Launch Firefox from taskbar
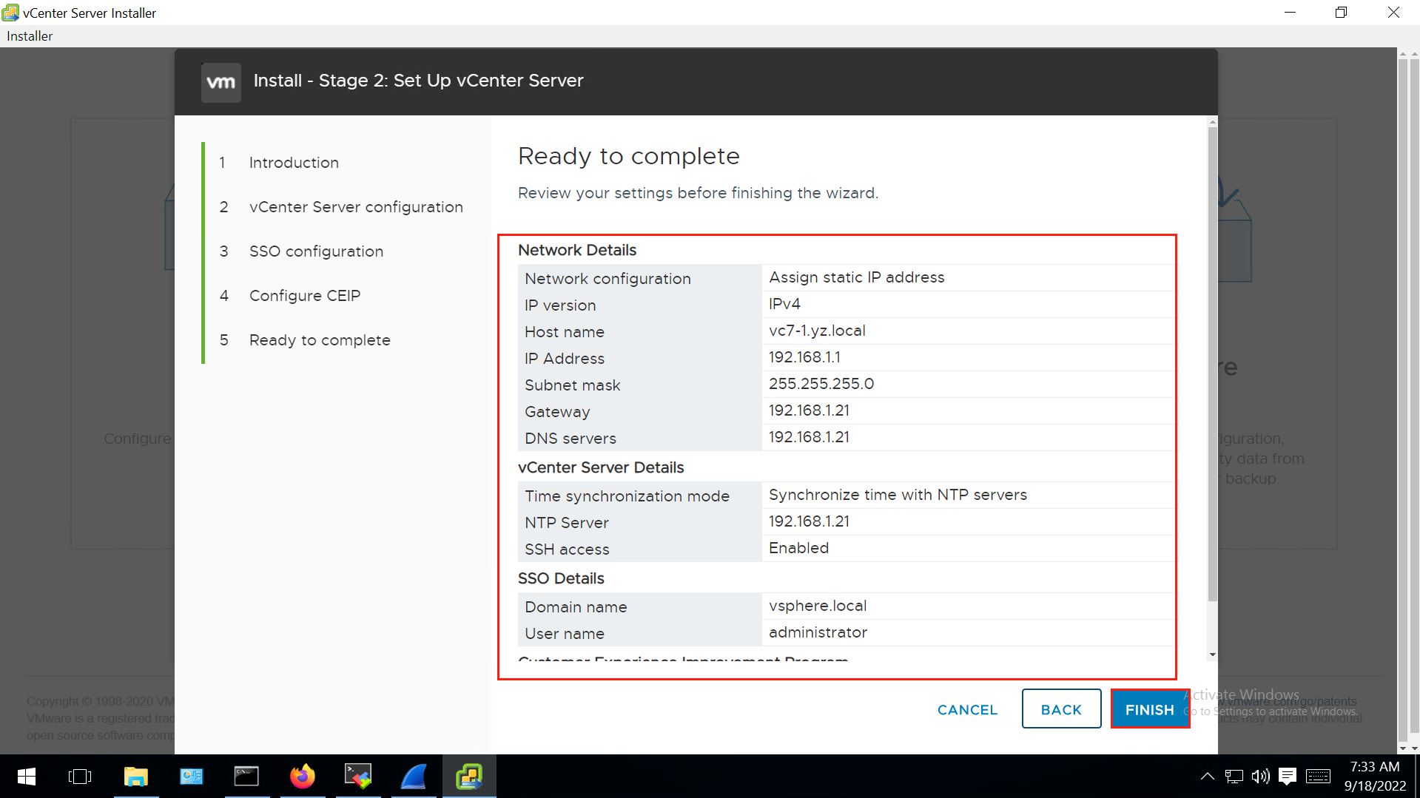The width and height of the screenshot is (1420, 798). click(302, 777)
